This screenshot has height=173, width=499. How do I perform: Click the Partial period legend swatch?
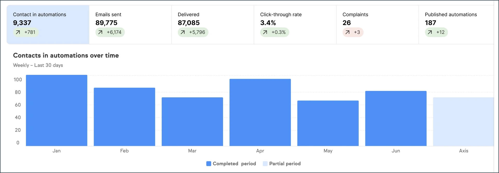[x=265, y=164]
